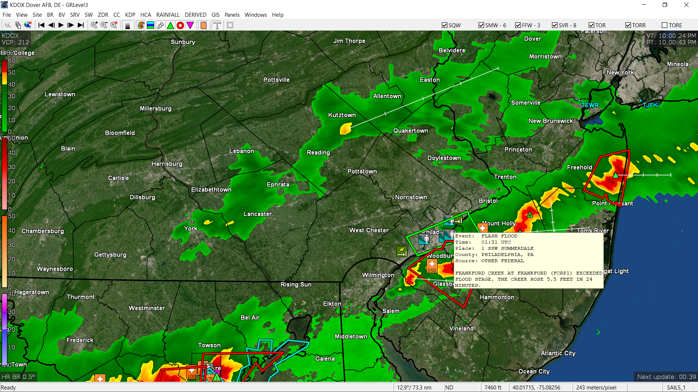This screenshot has width=698, height=392.
Task: Click the Next update countdown text
Action: click(666, 377)
